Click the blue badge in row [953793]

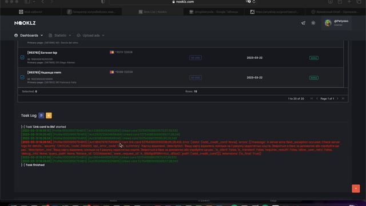[x=196, y=78]
